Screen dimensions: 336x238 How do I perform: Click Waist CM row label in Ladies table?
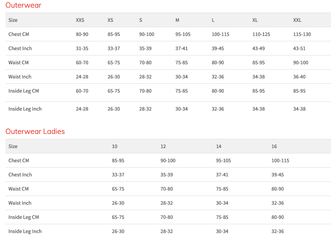click(18, 189)
